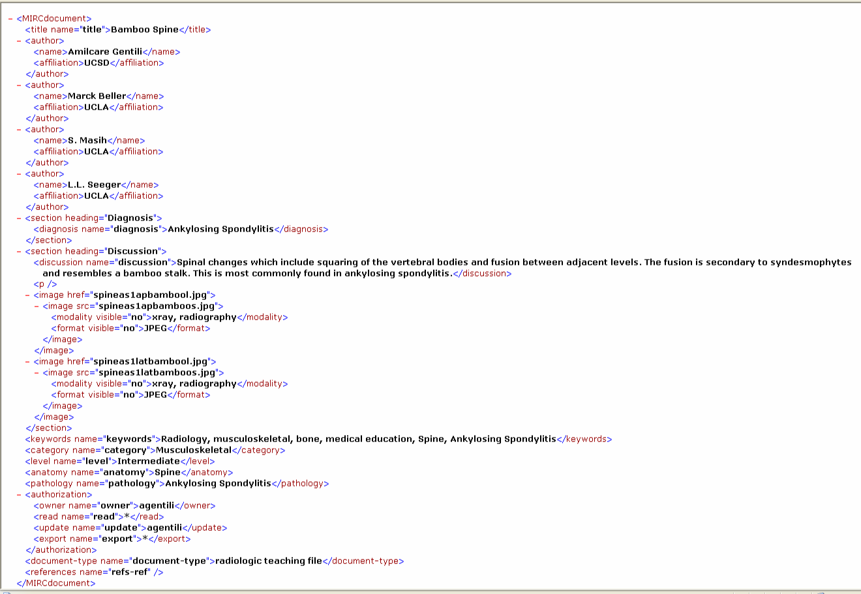Click the title text Bamboo Spine

coord(145,29)
